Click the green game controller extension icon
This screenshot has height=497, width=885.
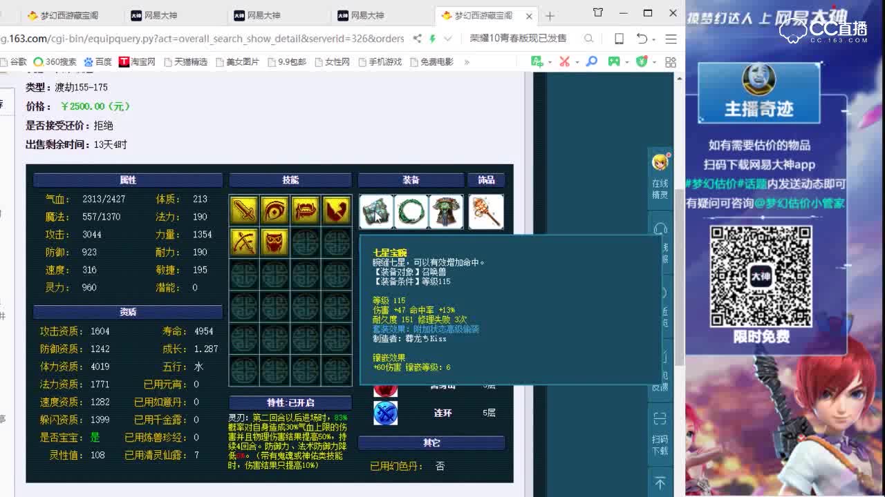pos(614,61)
